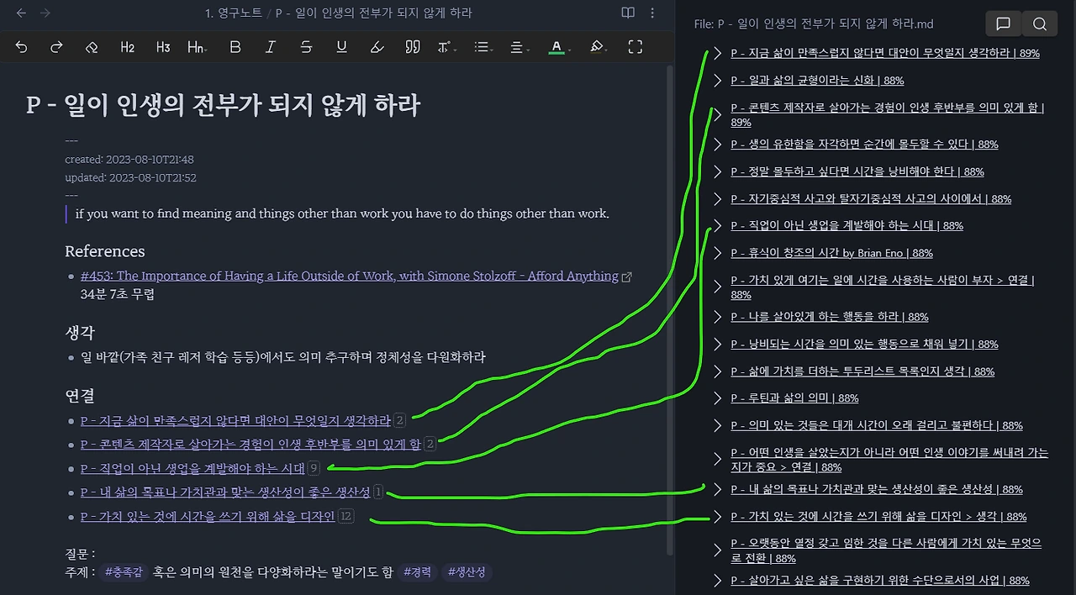
Task: Open result 'P - 낭비되는 시간을 의미 있는 행동으로'
Action: [x=864, y=344]
